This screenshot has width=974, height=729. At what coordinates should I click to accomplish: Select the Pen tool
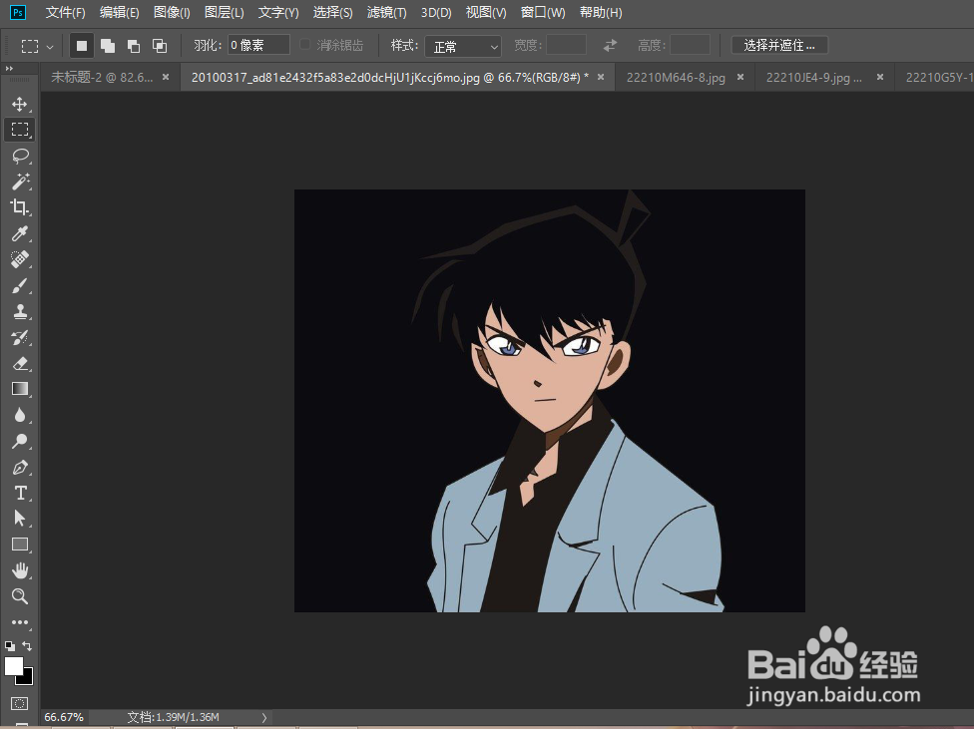19,467
